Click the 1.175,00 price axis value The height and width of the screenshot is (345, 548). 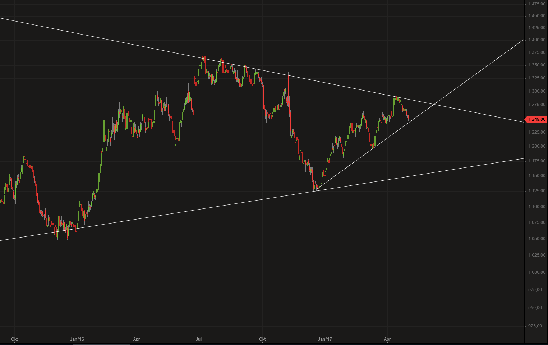(537, 161)
